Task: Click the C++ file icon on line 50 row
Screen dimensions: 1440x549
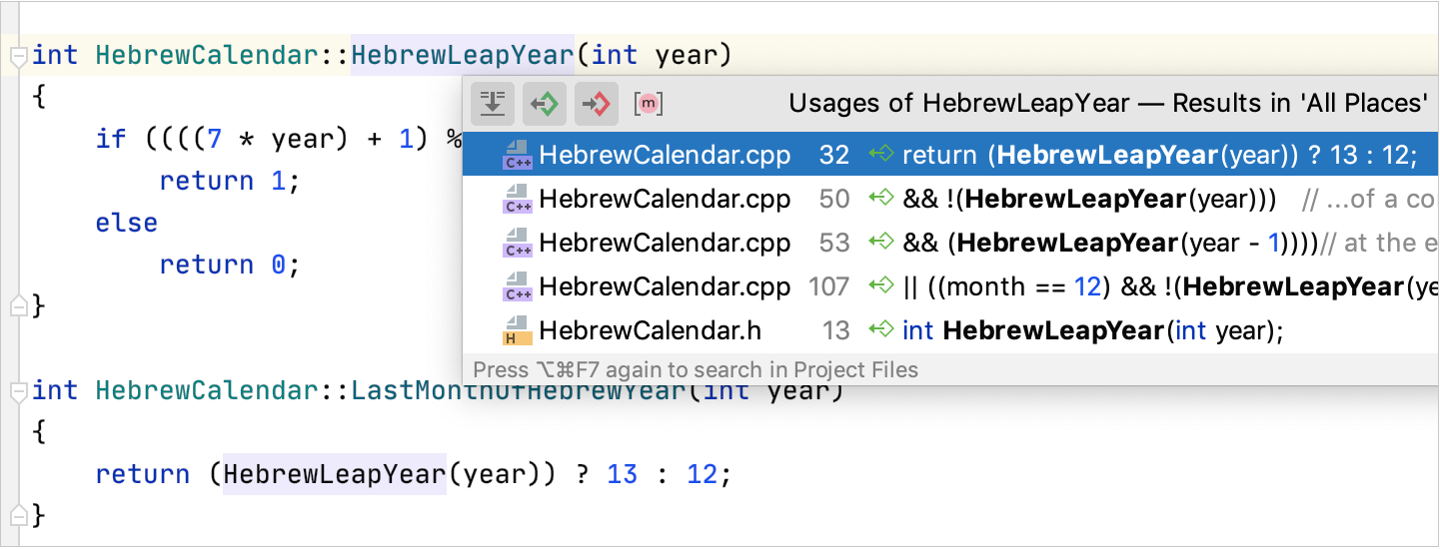Action: [x=518, y=200]
